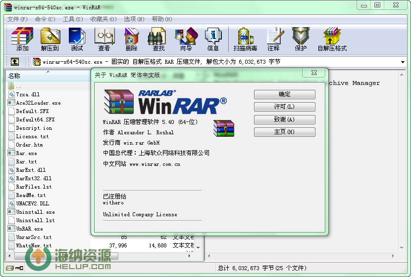The width and height of the screenshot is (411, 277).
Task: Click the WhatsNew.txt size value 37,996
Action: [x=118, y=245]
